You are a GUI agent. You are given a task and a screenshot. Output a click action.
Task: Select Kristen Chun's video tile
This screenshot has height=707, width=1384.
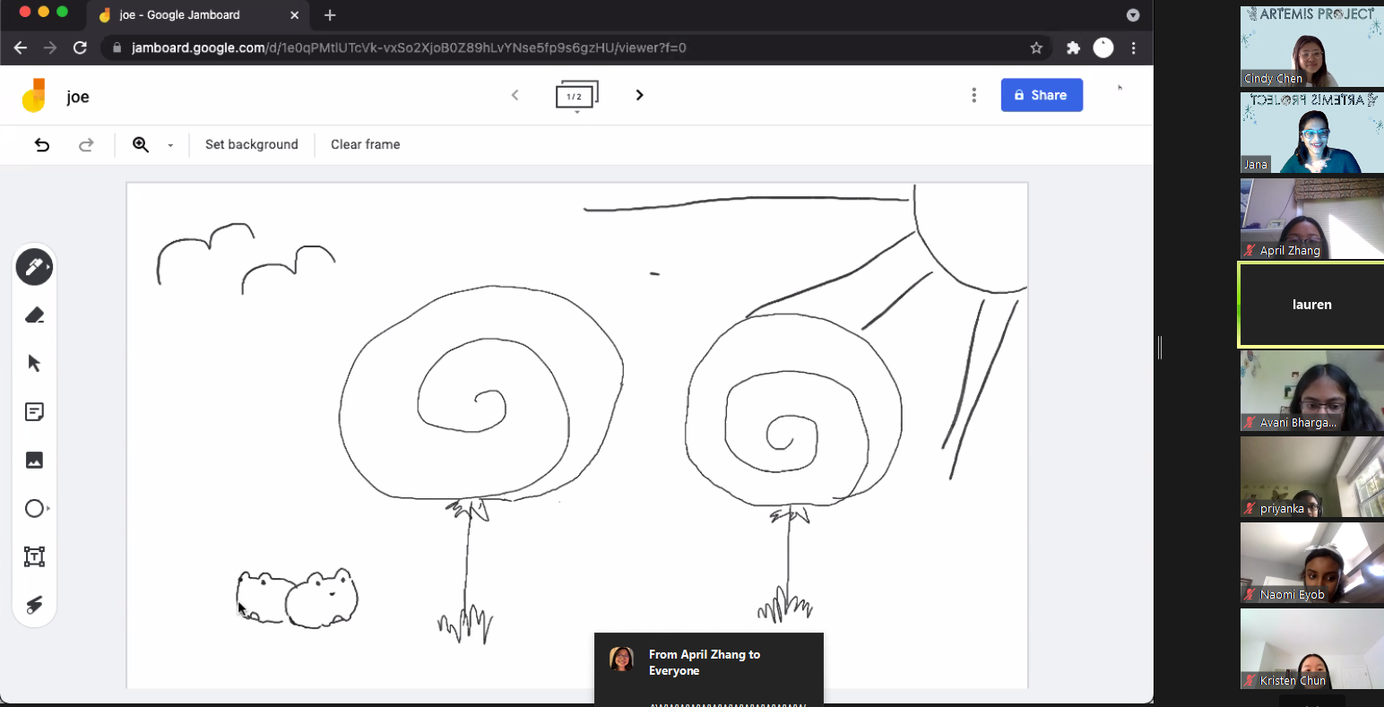(1312, 648)
